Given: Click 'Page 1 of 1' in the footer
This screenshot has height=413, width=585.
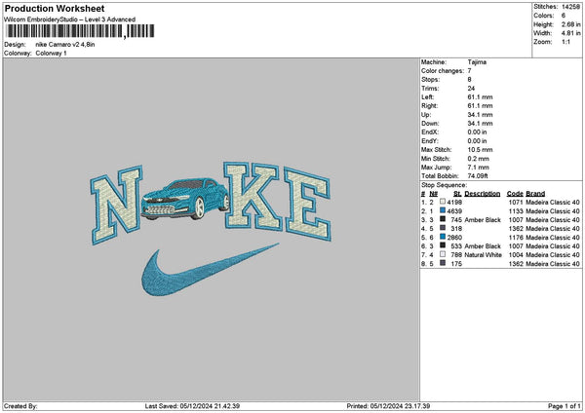Looking at the screenshot, I should pos(565,406).
